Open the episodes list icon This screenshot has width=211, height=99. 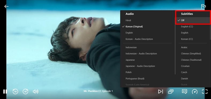click(x=171, y=92)
